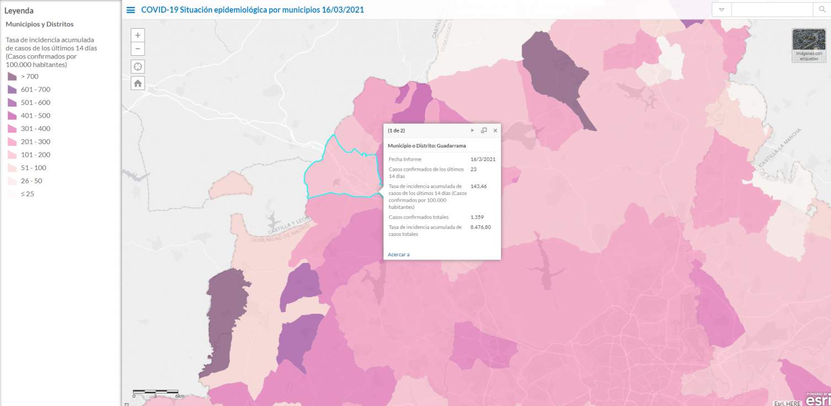Click the esri logo link
This screenshot has height=406, width=831.
pyautogui.click(x=818, y=399)
